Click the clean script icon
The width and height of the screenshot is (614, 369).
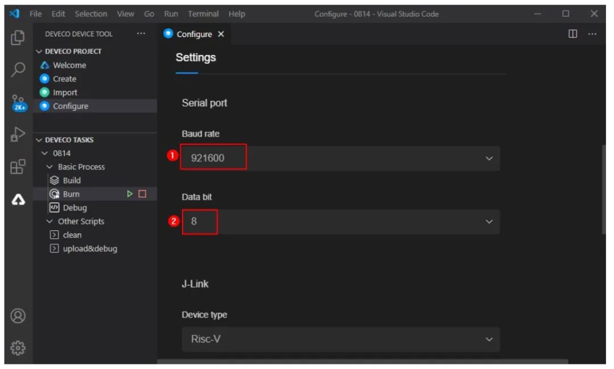pyautogui.click(x=55, y=235)
